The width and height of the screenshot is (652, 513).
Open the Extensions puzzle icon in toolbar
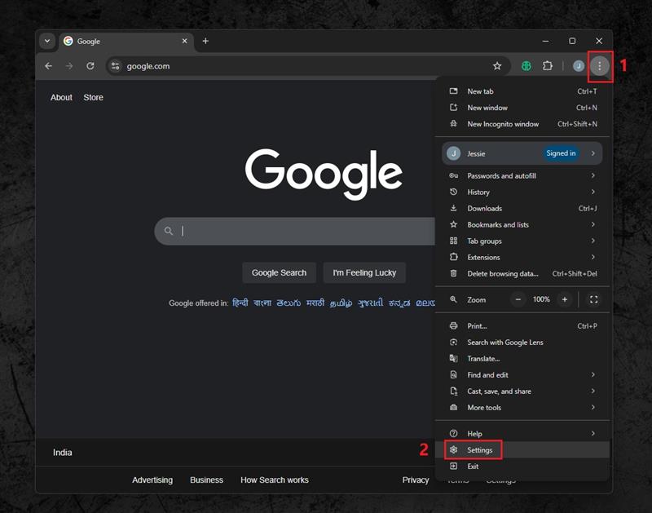click(x=548, y=66)
